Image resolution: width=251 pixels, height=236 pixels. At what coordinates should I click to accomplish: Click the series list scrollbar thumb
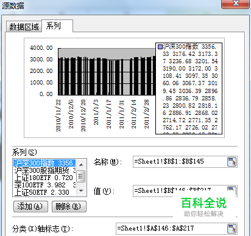(81, 176)
